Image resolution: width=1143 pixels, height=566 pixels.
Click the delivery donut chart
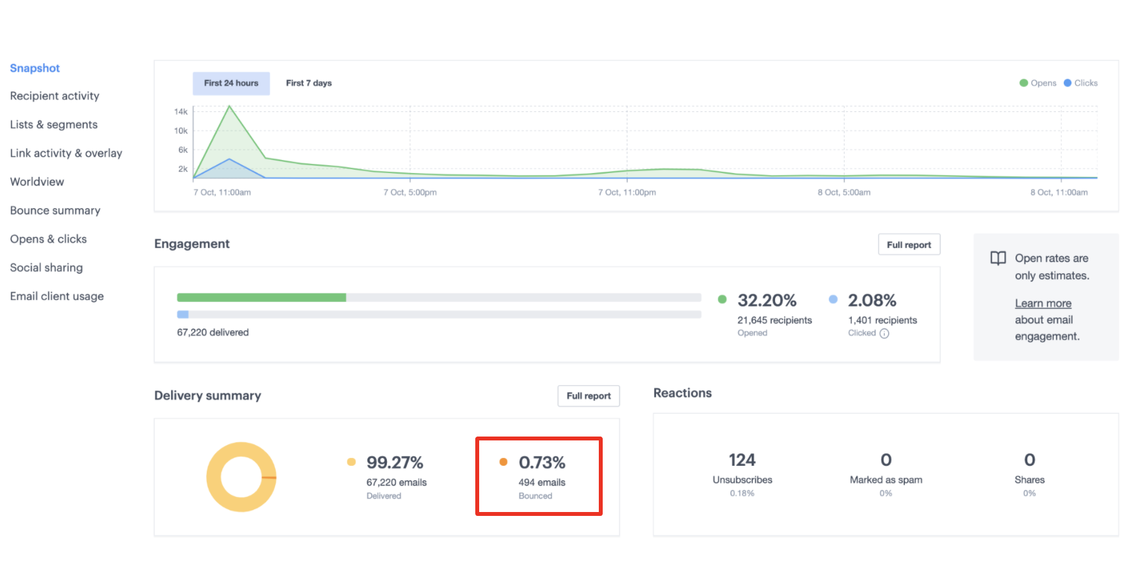click(241, 477)
